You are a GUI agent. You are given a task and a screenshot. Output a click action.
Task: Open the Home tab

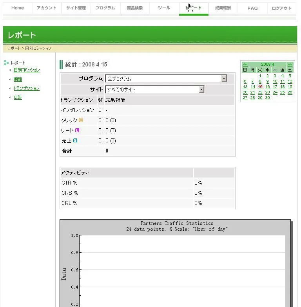[x=18, y=8]
